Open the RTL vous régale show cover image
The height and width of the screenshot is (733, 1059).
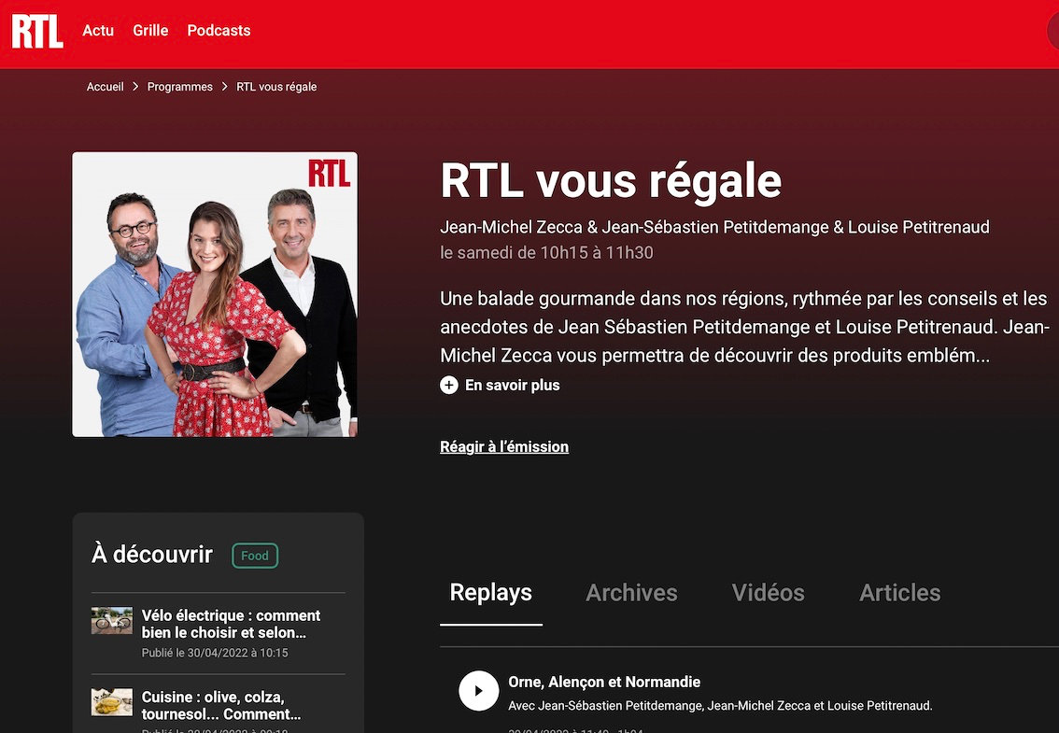215,294
